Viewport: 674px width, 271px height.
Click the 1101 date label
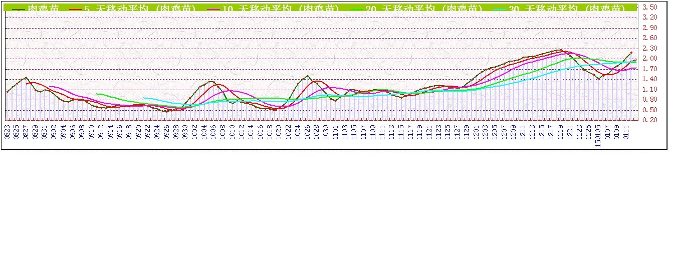[335, 132]
